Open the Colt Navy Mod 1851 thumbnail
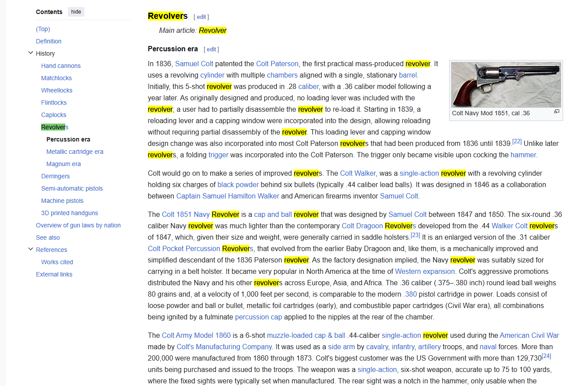The width and height of the screenshot is (574, 386). (506, 85)
